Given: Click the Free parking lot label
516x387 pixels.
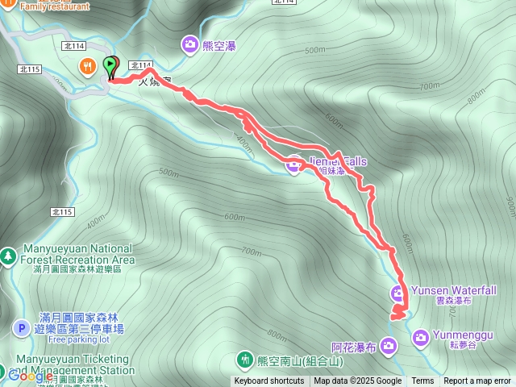Looking at the screenshot, I should point(79,339).
